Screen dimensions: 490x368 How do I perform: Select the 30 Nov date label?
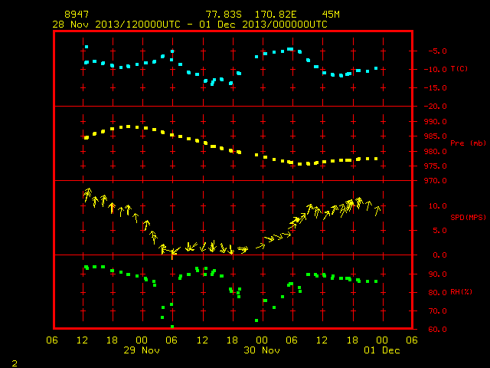[x=262, y=350]
